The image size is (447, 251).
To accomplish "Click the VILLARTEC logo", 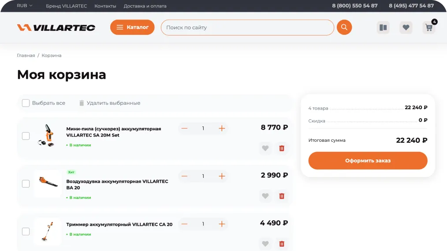I will pyautogui.click(x=56, y=27).
